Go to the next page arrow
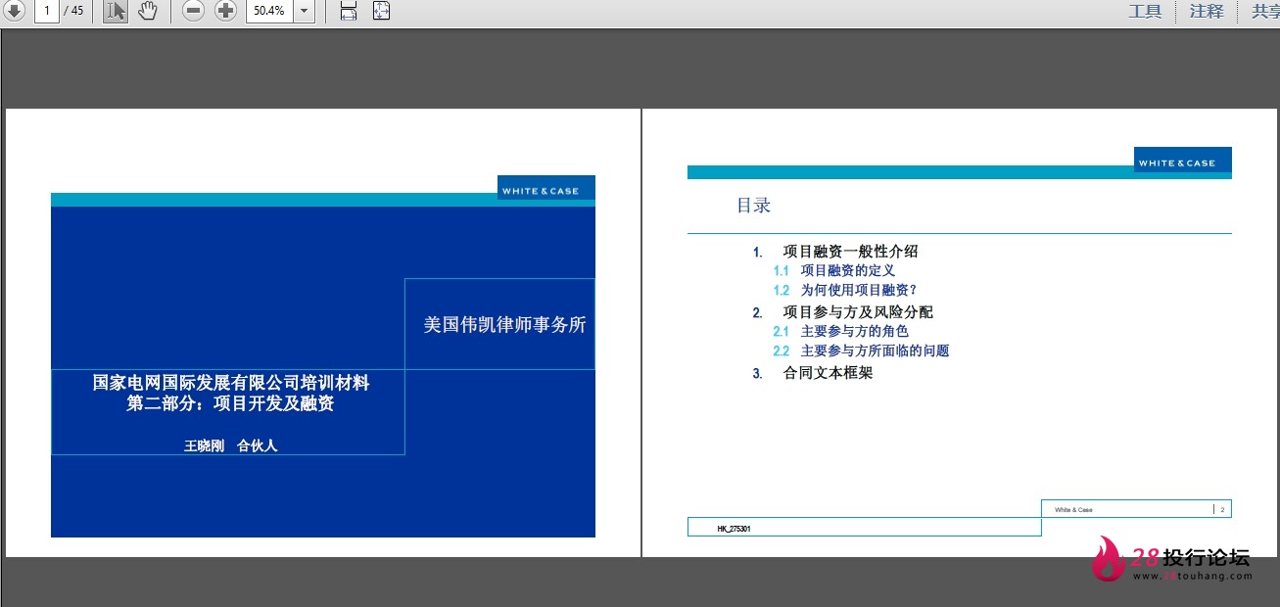 tap(13, 11)
